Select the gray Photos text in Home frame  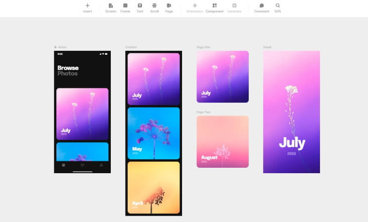point(68,74)
